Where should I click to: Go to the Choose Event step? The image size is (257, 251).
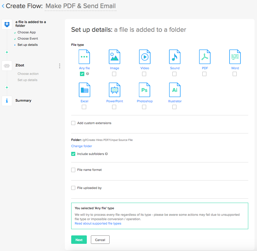(28, 39)
